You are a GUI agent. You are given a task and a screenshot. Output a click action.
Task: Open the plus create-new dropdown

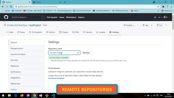click(160, 17)
